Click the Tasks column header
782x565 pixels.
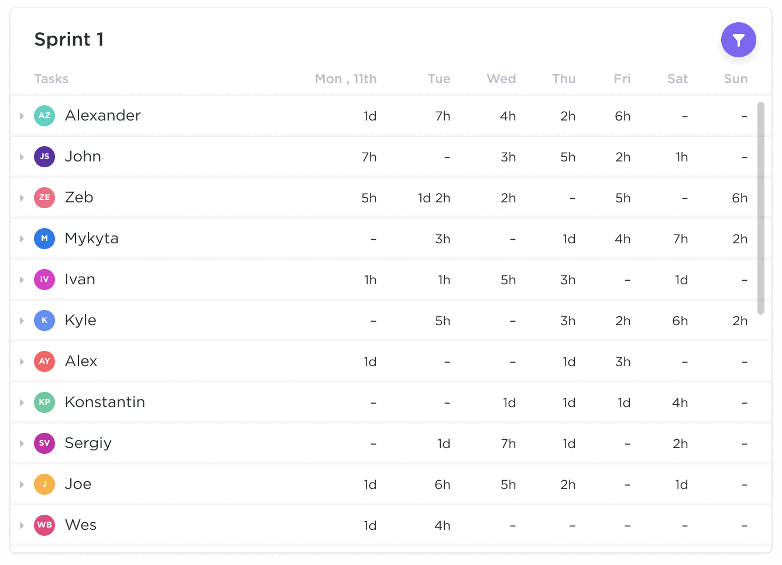coord(52,79)
